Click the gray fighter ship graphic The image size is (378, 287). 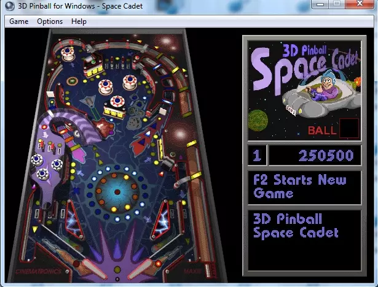(x=89, y=102)
